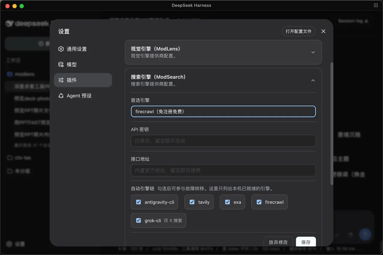The height and width of the screenshot is (255, 383).
Task: Toggle the tavily engine checkbox
Action: click(x=192, y=202)
